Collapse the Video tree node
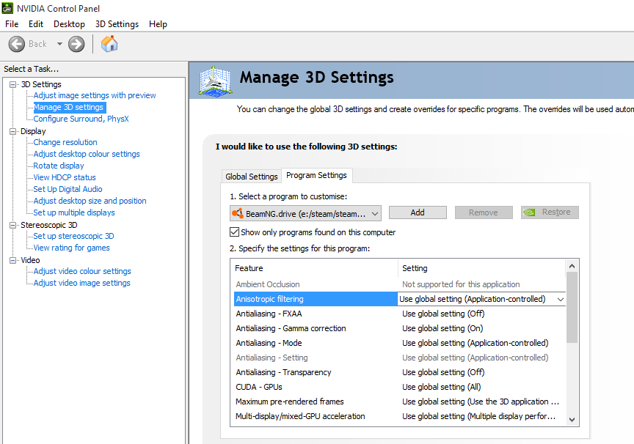 point(13,260)
